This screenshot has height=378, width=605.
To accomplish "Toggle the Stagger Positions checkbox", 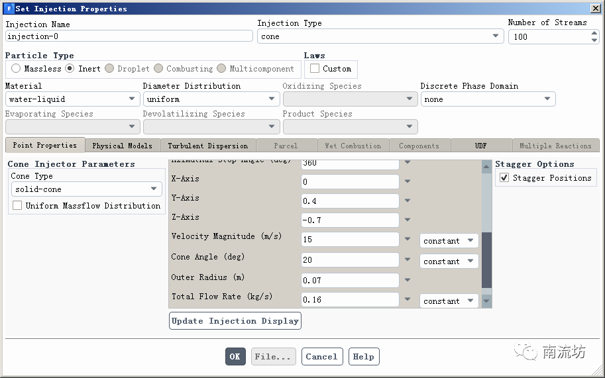I will click(504, 178).
